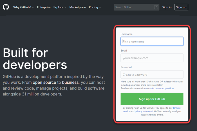
Task: Select the Create a password field
Action: (152, 74)
